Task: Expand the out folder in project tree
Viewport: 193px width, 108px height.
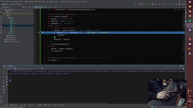Action: coord(5,13)
